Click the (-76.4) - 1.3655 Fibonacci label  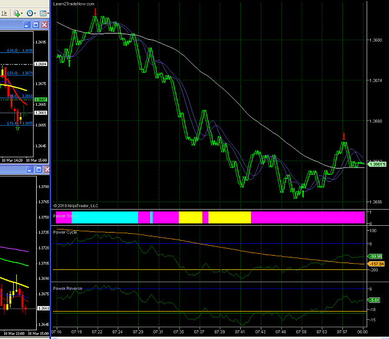[x=20, y=123]
